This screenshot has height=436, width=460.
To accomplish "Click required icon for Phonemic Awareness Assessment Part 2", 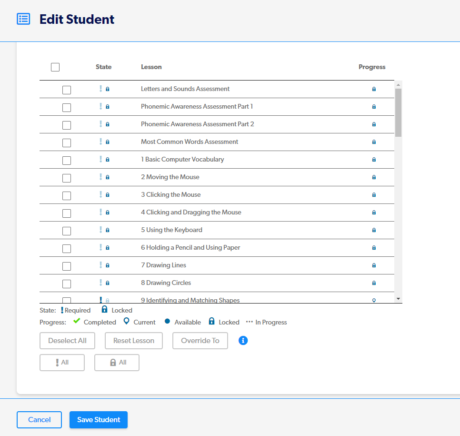I will click(100, 124).
